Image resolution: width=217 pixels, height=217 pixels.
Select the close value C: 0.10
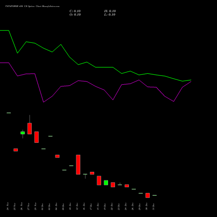point(75,11)
